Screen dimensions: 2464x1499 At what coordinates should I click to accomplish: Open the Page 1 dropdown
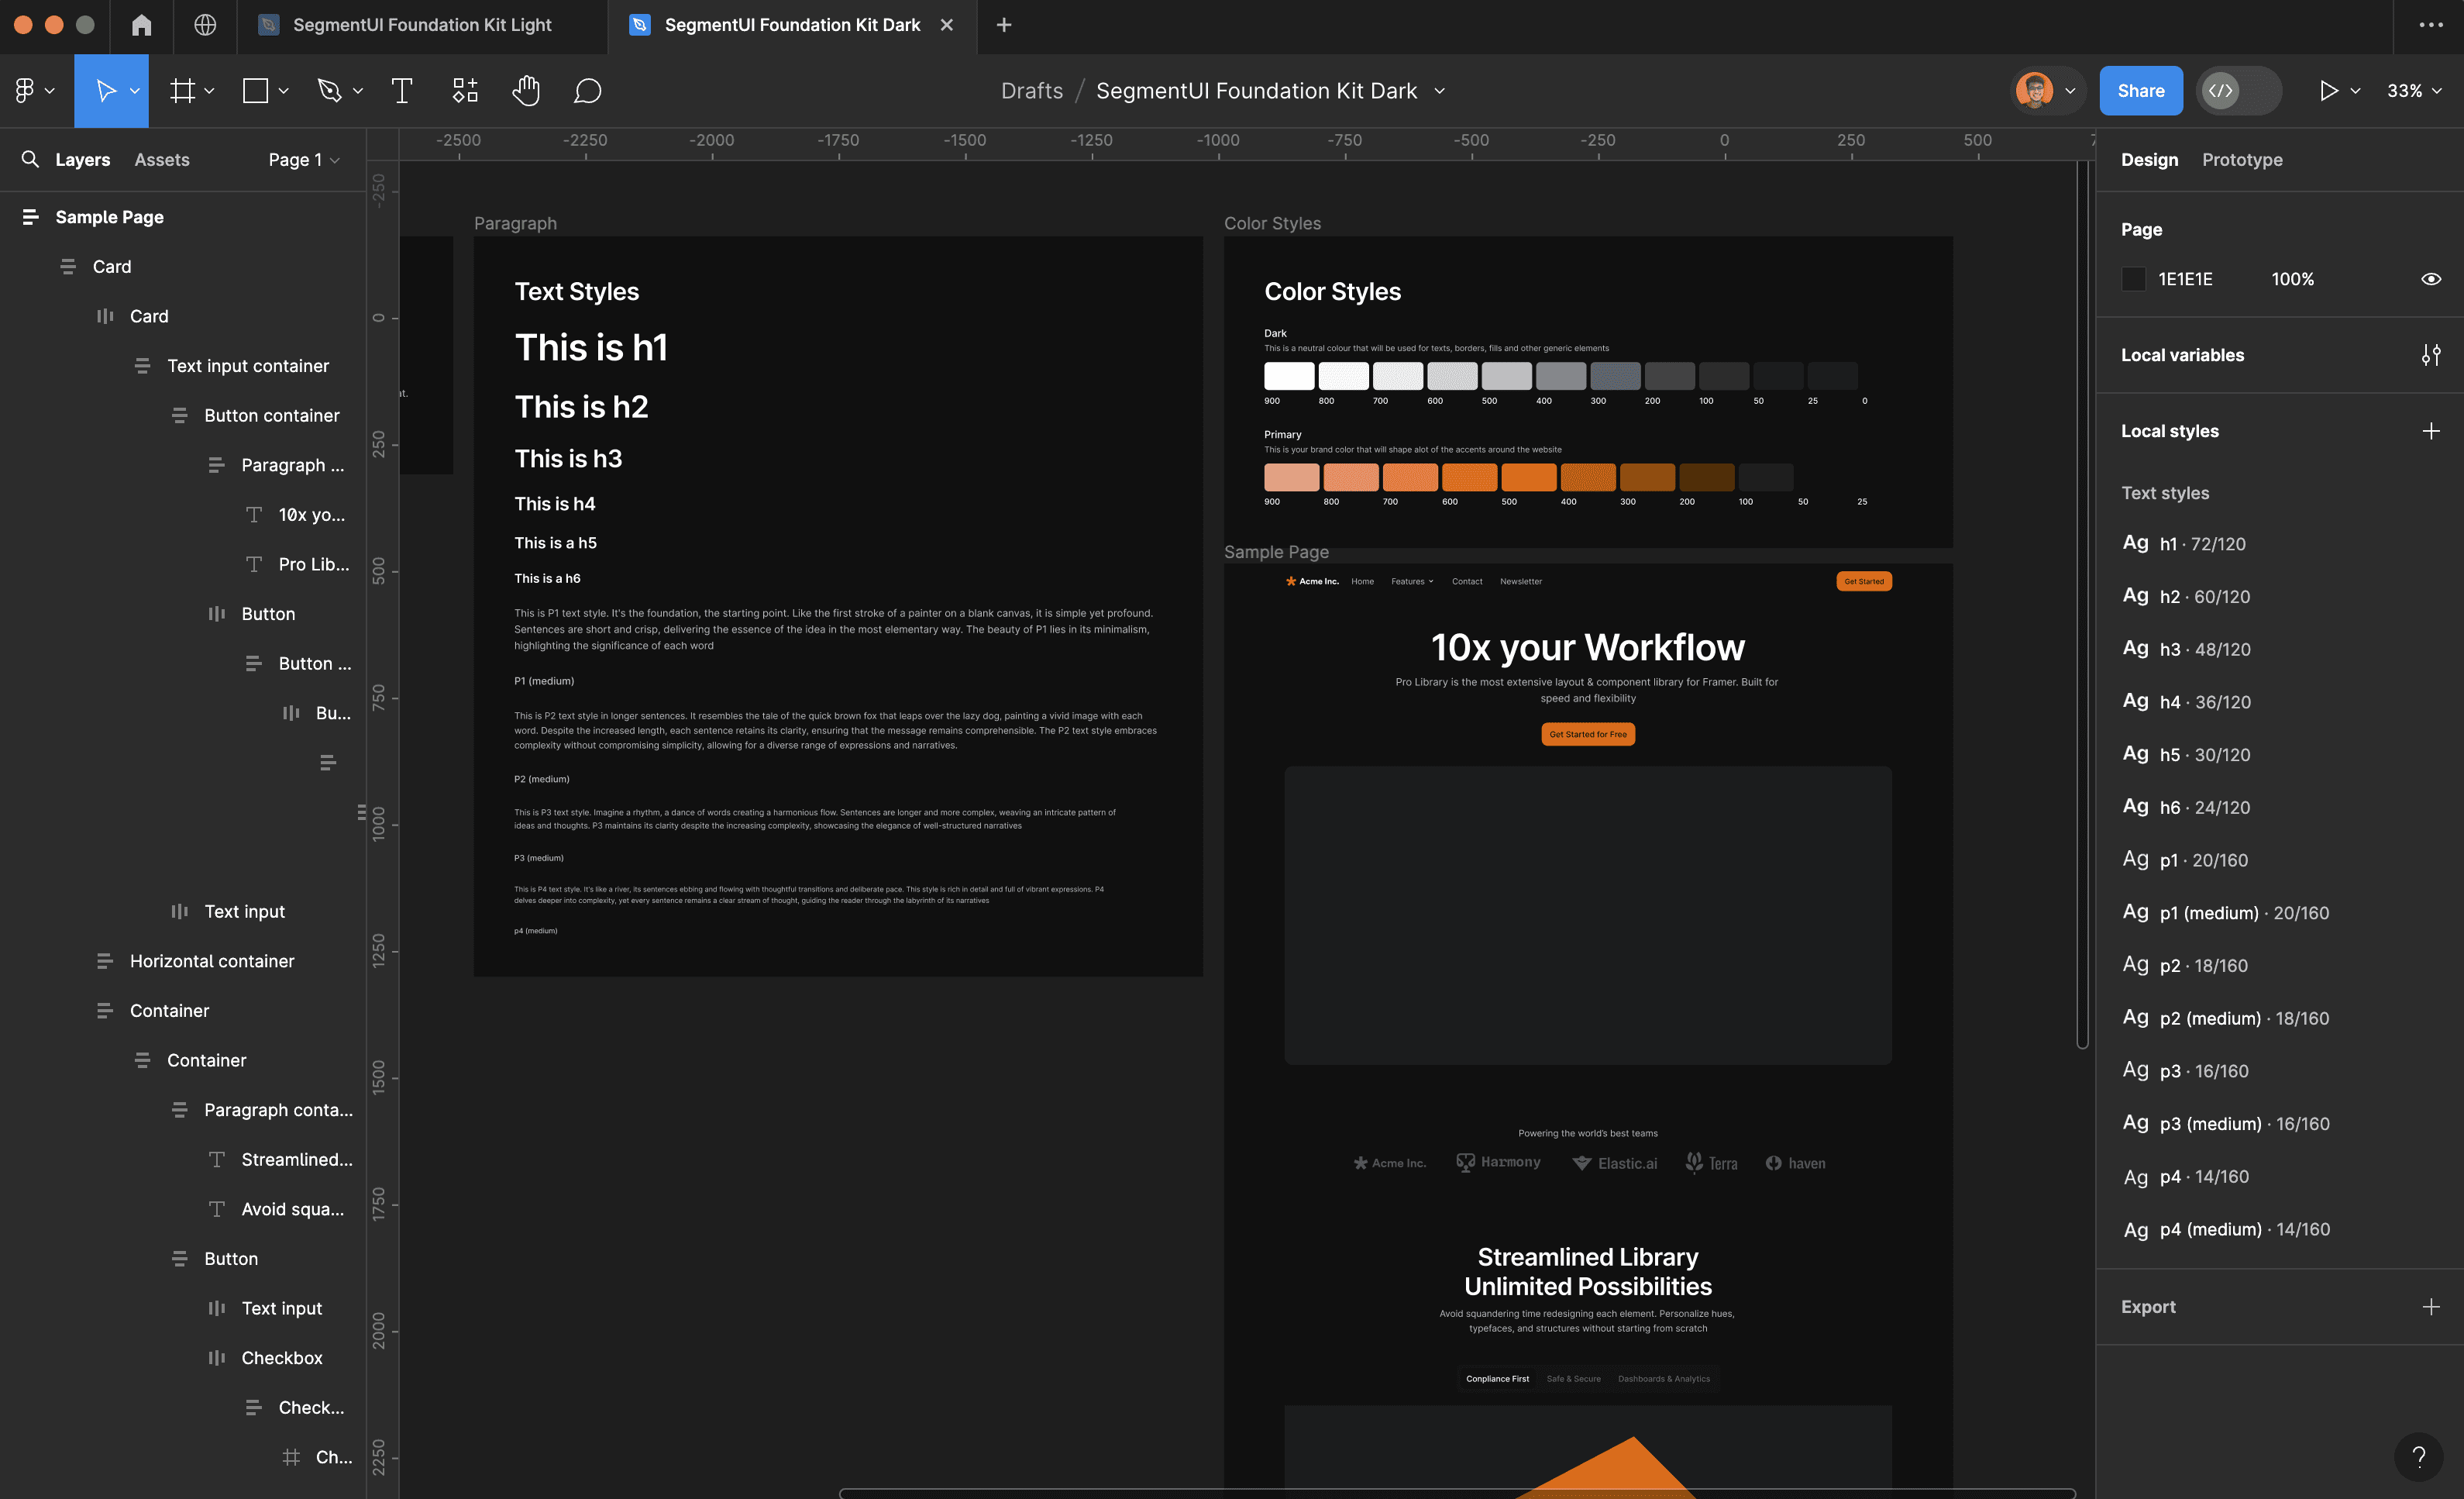(x=302, y=159)
